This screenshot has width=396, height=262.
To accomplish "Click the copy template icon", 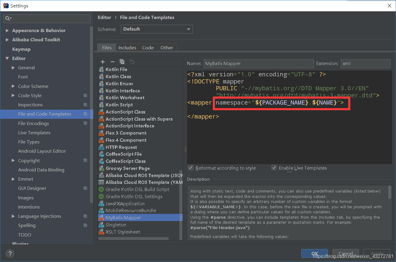I will point(122,62).
